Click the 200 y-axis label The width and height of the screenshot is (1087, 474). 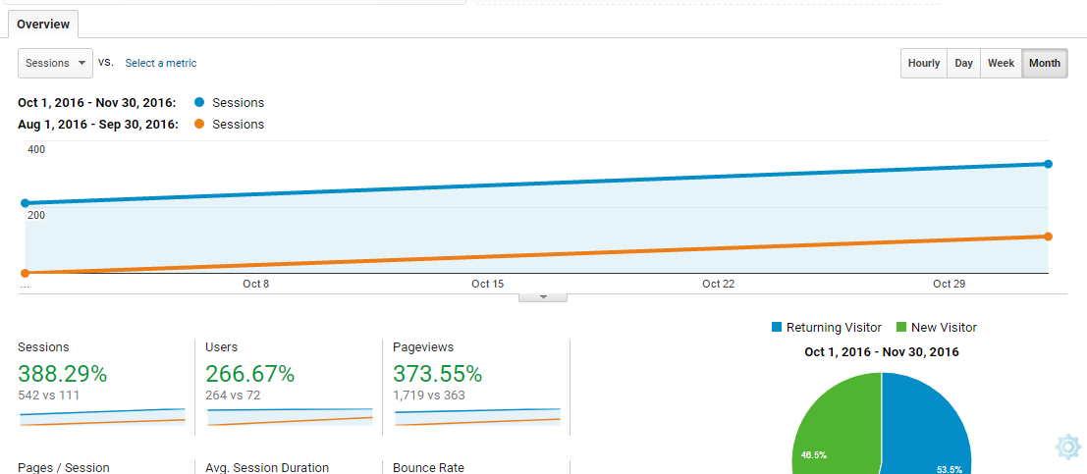(36, 216)
